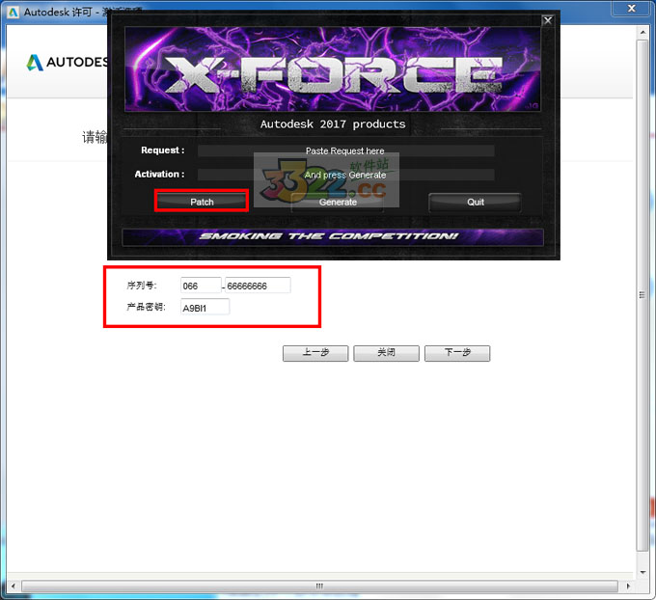Click the vertical scrollbar thumb
The image size is (656, 600).
pos(642,295)
